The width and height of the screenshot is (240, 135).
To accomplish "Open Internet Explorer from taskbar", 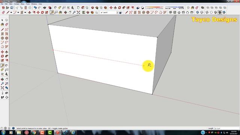I will [x=73, y=132].
